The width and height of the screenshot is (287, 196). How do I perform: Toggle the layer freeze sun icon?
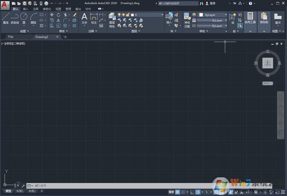(123, 14)
